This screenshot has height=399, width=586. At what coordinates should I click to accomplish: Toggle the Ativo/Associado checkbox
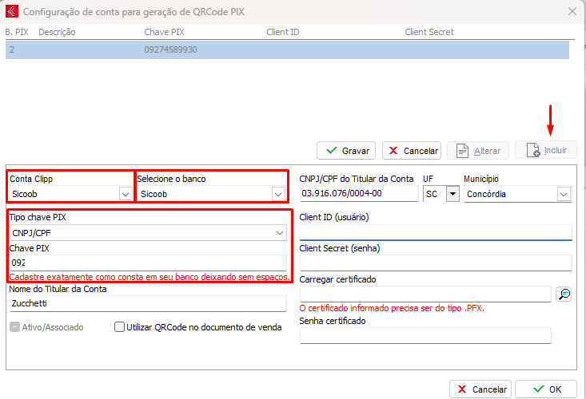15,327
